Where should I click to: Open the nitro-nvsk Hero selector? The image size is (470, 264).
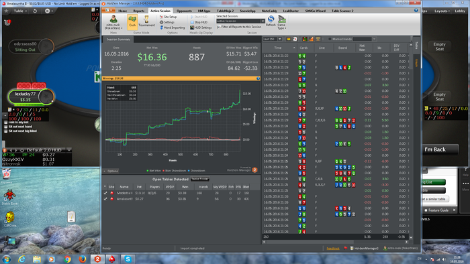pyautogui.click(x=113, y=22)
